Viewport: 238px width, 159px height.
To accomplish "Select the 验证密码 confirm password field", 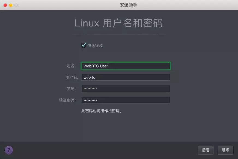I will [126, 100].
